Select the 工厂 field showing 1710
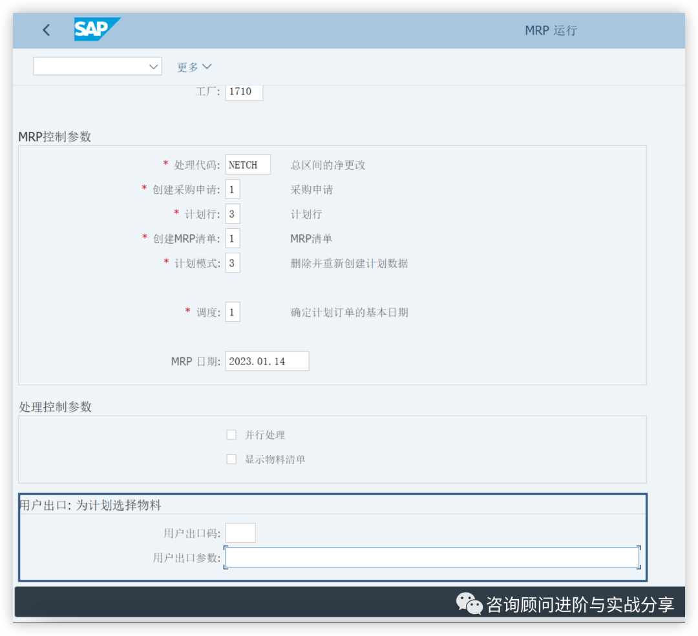The width and height of the screenshot is (698, 636). tap(244, 92)
